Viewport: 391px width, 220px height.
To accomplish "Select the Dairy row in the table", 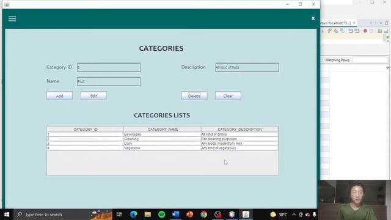I will (x=163, y=144).
